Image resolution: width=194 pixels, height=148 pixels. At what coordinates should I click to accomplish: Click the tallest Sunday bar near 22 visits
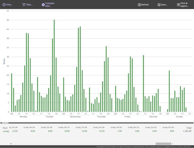tap(169, 91)
